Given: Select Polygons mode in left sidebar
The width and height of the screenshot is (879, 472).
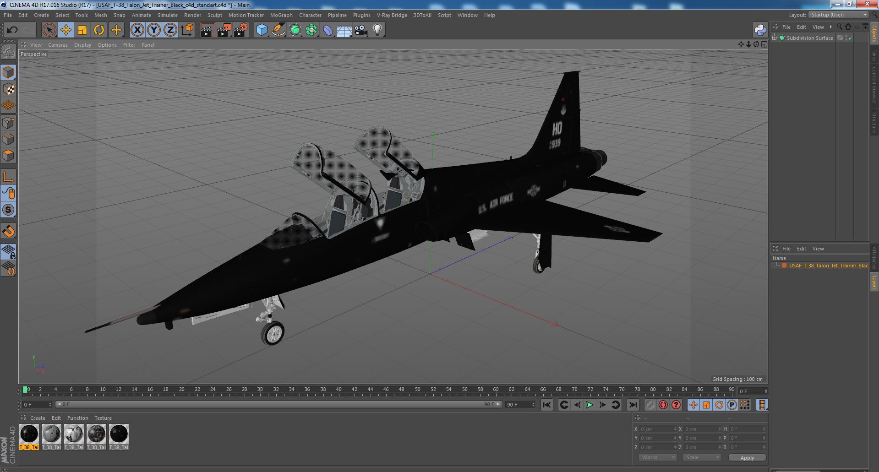Looking at the screenshot, I should (8, 156).
